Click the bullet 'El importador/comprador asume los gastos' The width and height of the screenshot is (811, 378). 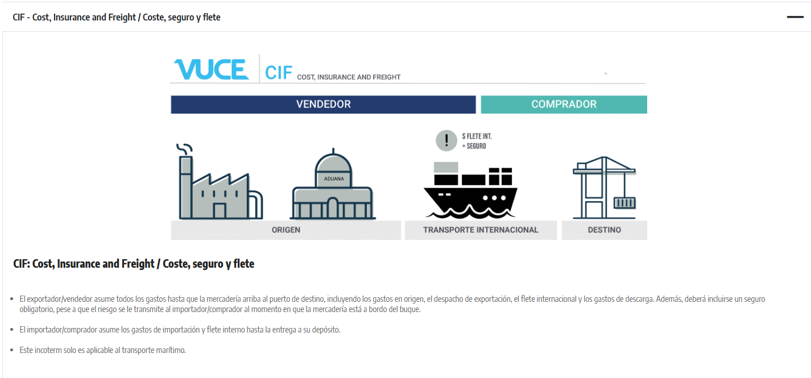click(x=180, y=330)
